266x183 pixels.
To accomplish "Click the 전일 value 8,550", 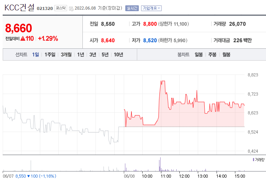I will click(x=108, y=24).
